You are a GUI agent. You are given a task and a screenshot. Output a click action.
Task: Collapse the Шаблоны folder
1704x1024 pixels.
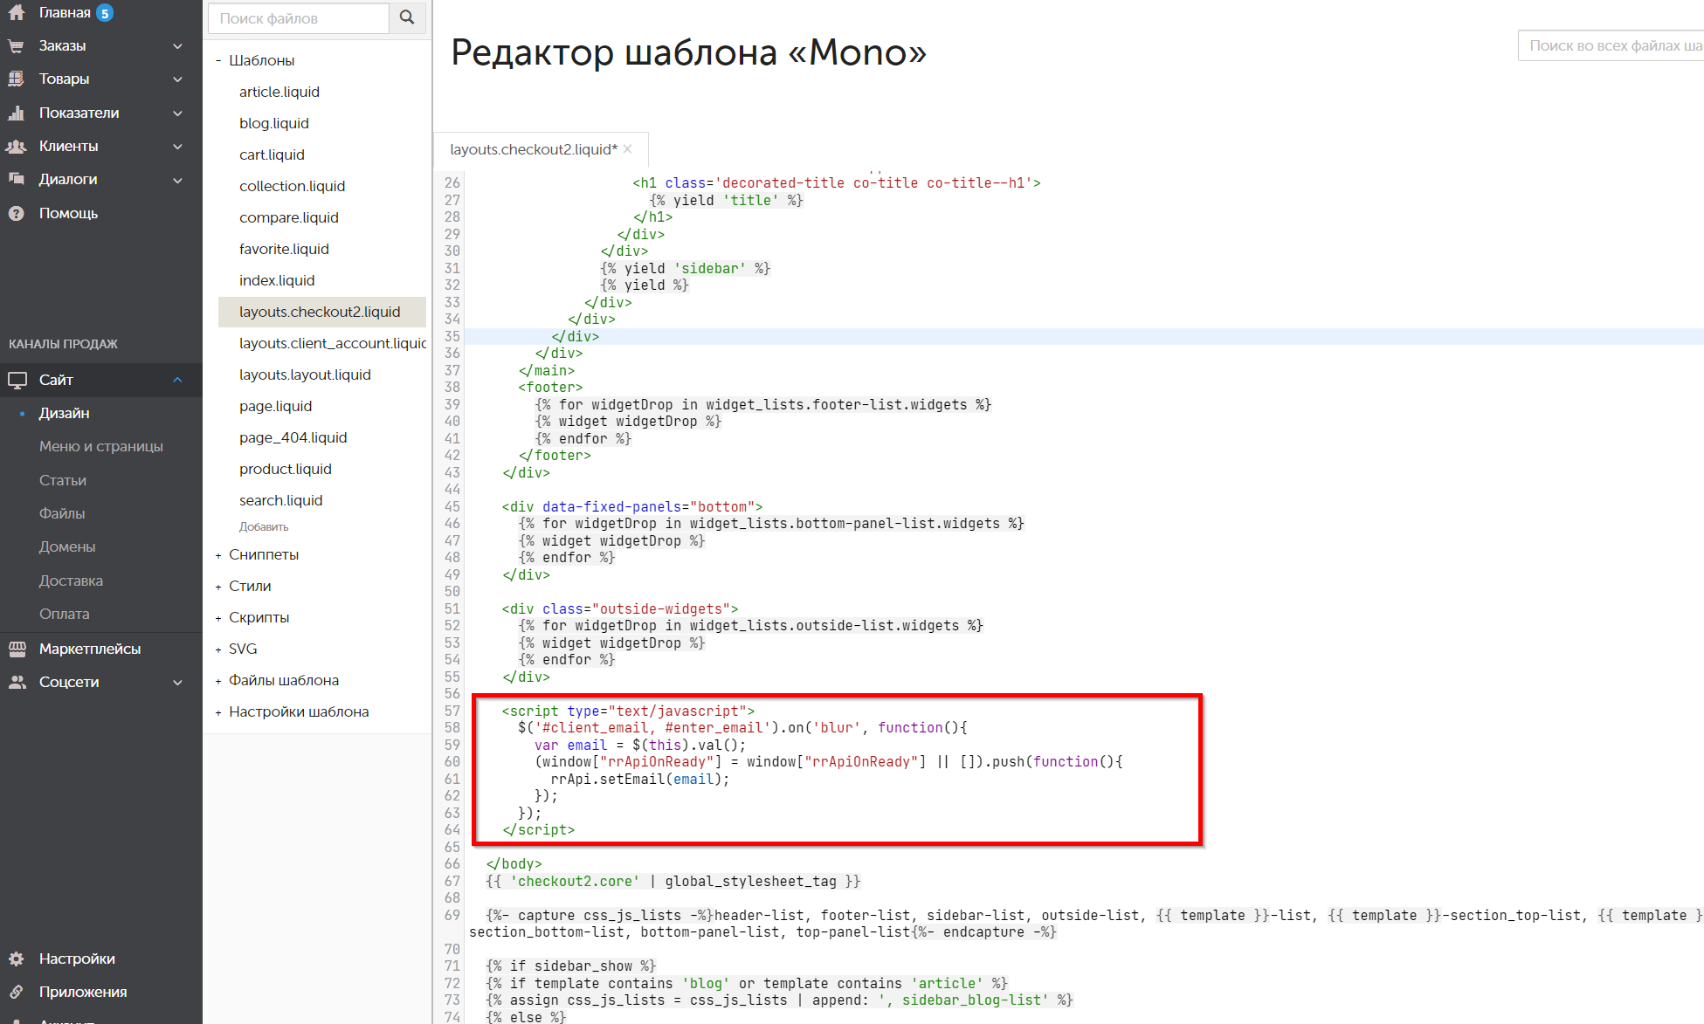(x=218, y=61)
